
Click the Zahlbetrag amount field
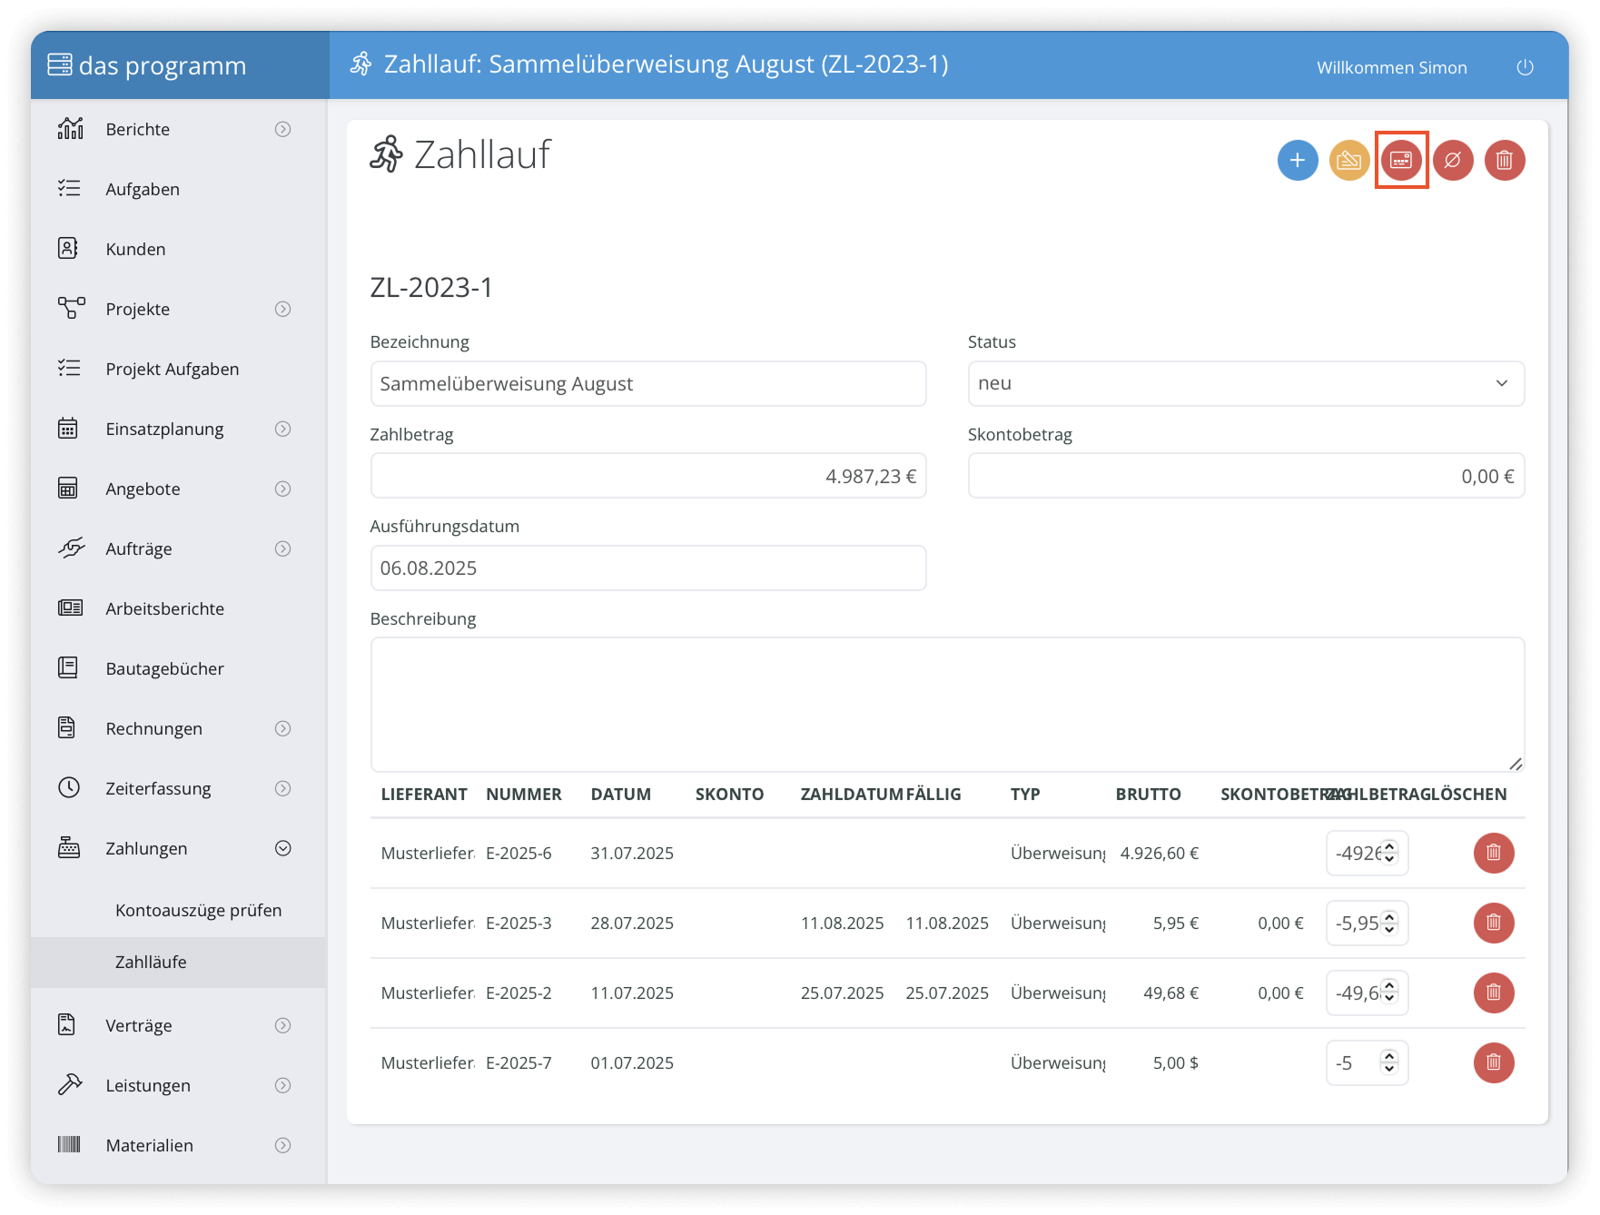click(x=648, y=476)
